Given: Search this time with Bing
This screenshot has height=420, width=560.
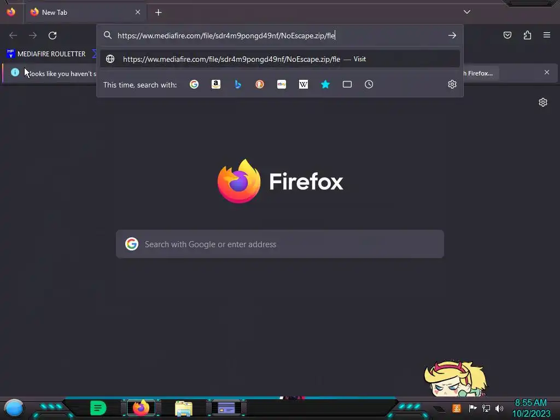Looking at the screenshot, I should 238,84.
